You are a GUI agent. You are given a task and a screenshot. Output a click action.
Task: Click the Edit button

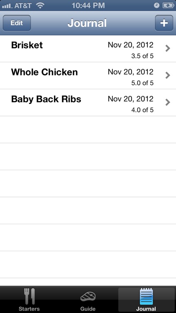point(17,23)
